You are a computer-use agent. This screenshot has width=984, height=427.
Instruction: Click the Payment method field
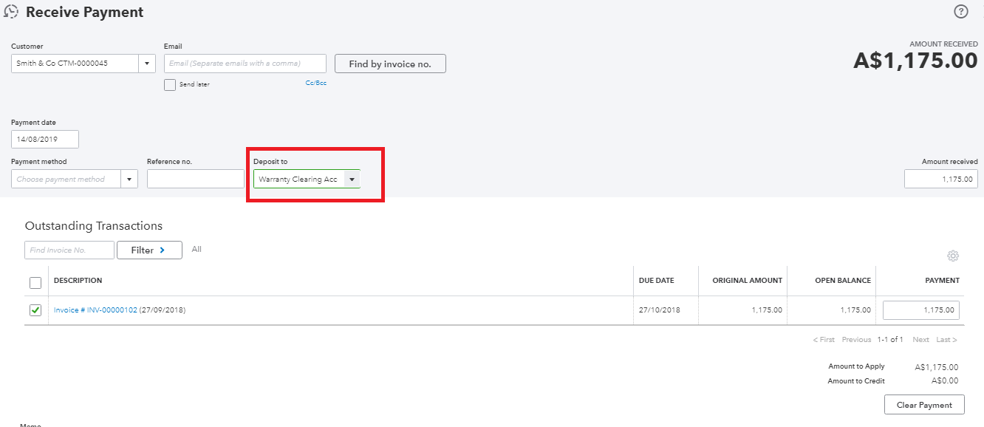(66, 179)
